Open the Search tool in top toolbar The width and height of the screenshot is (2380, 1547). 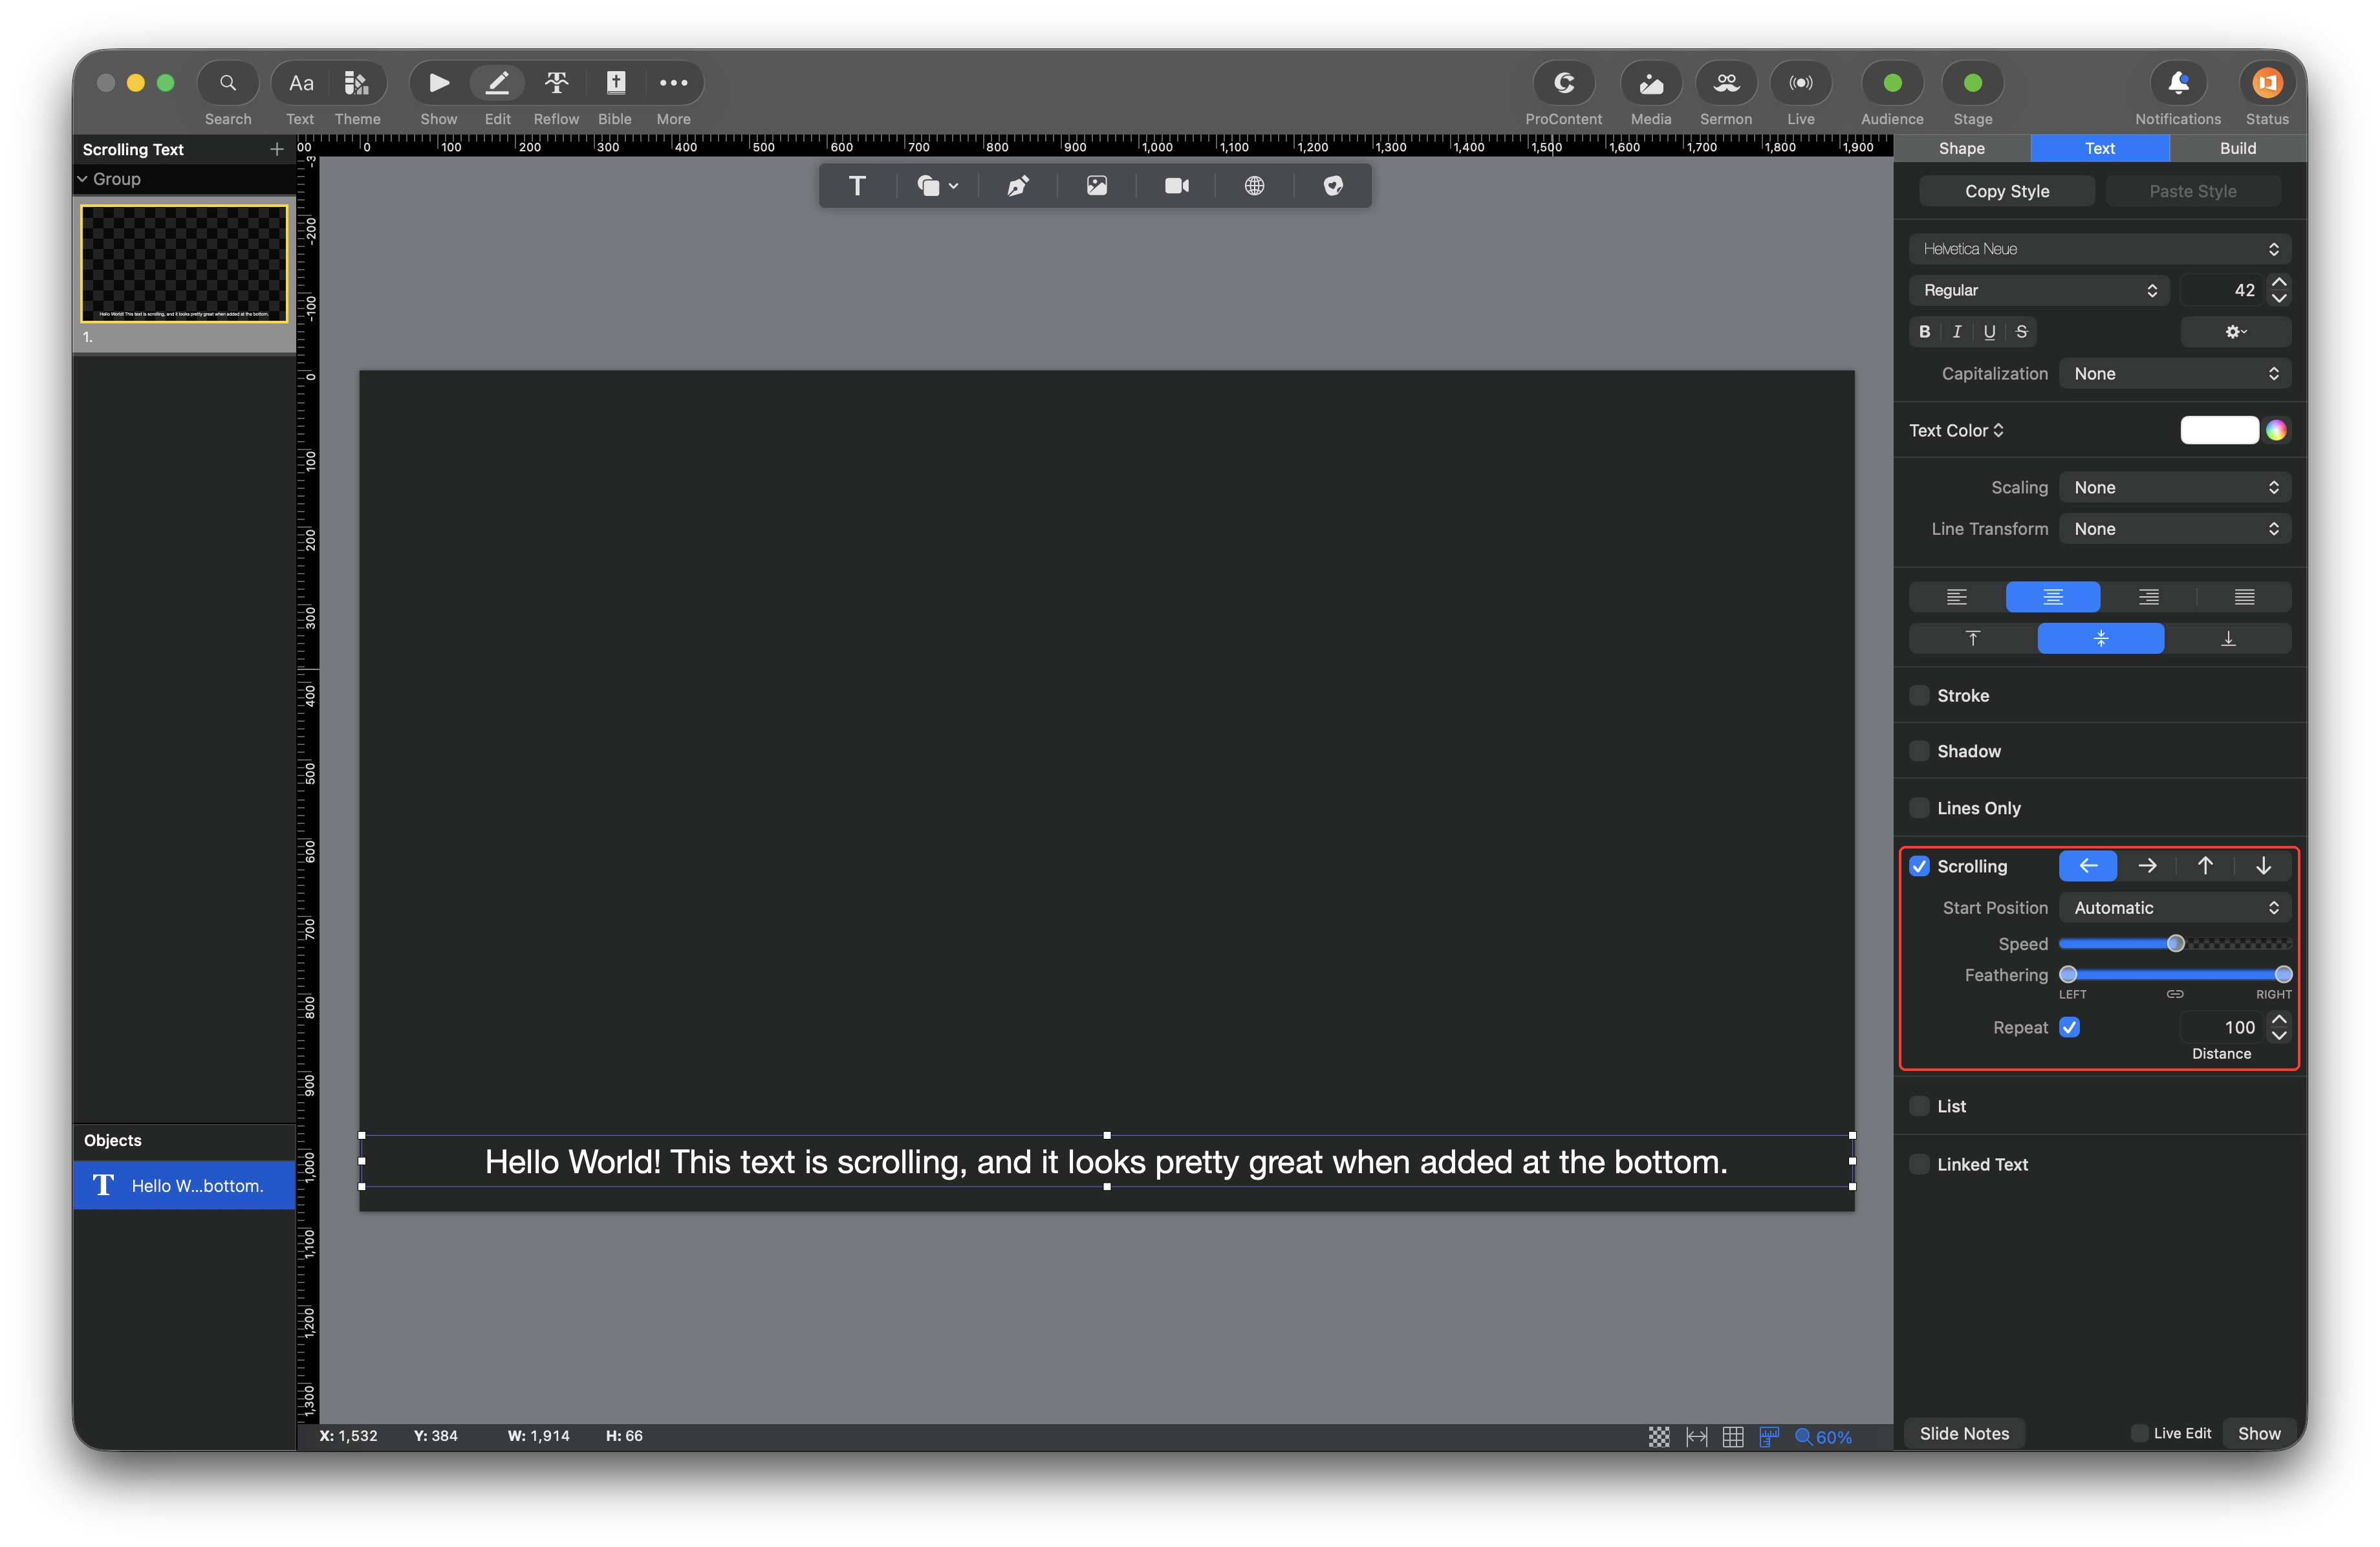coord(228,84)
